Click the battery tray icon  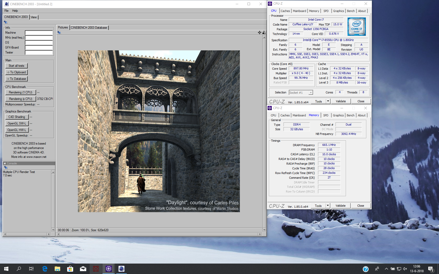point(392,269)
